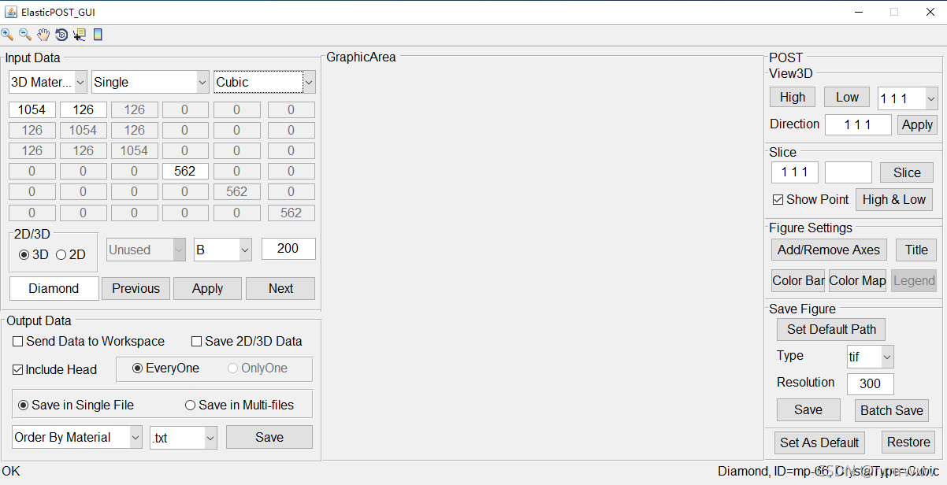Image resolution: width=947 pixels, height=485 pixels.
Task: Open the B property dropdown
Action: 223,250
